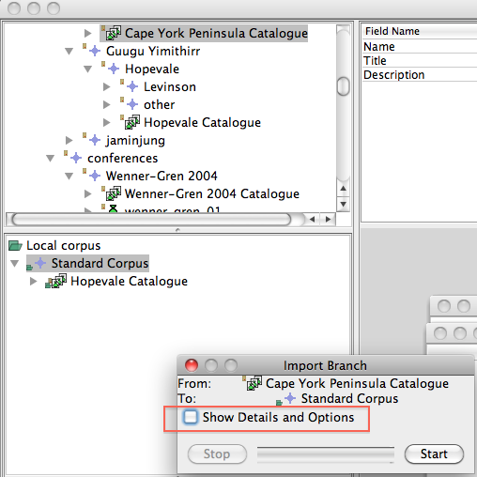Click the horizontal scroll right arrow
The image size is (477, 477).
coord(328,219)
